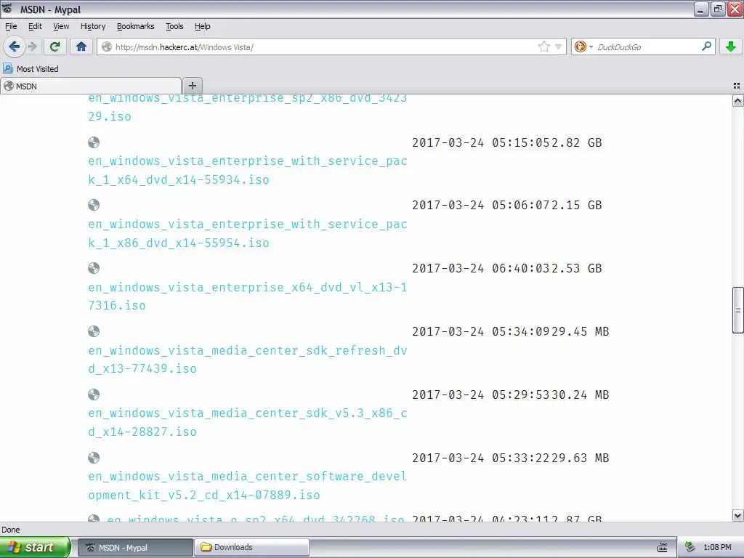This screenshot has height=558, width=744.
Task: Open the Windows start button
Action: point(35,547)
